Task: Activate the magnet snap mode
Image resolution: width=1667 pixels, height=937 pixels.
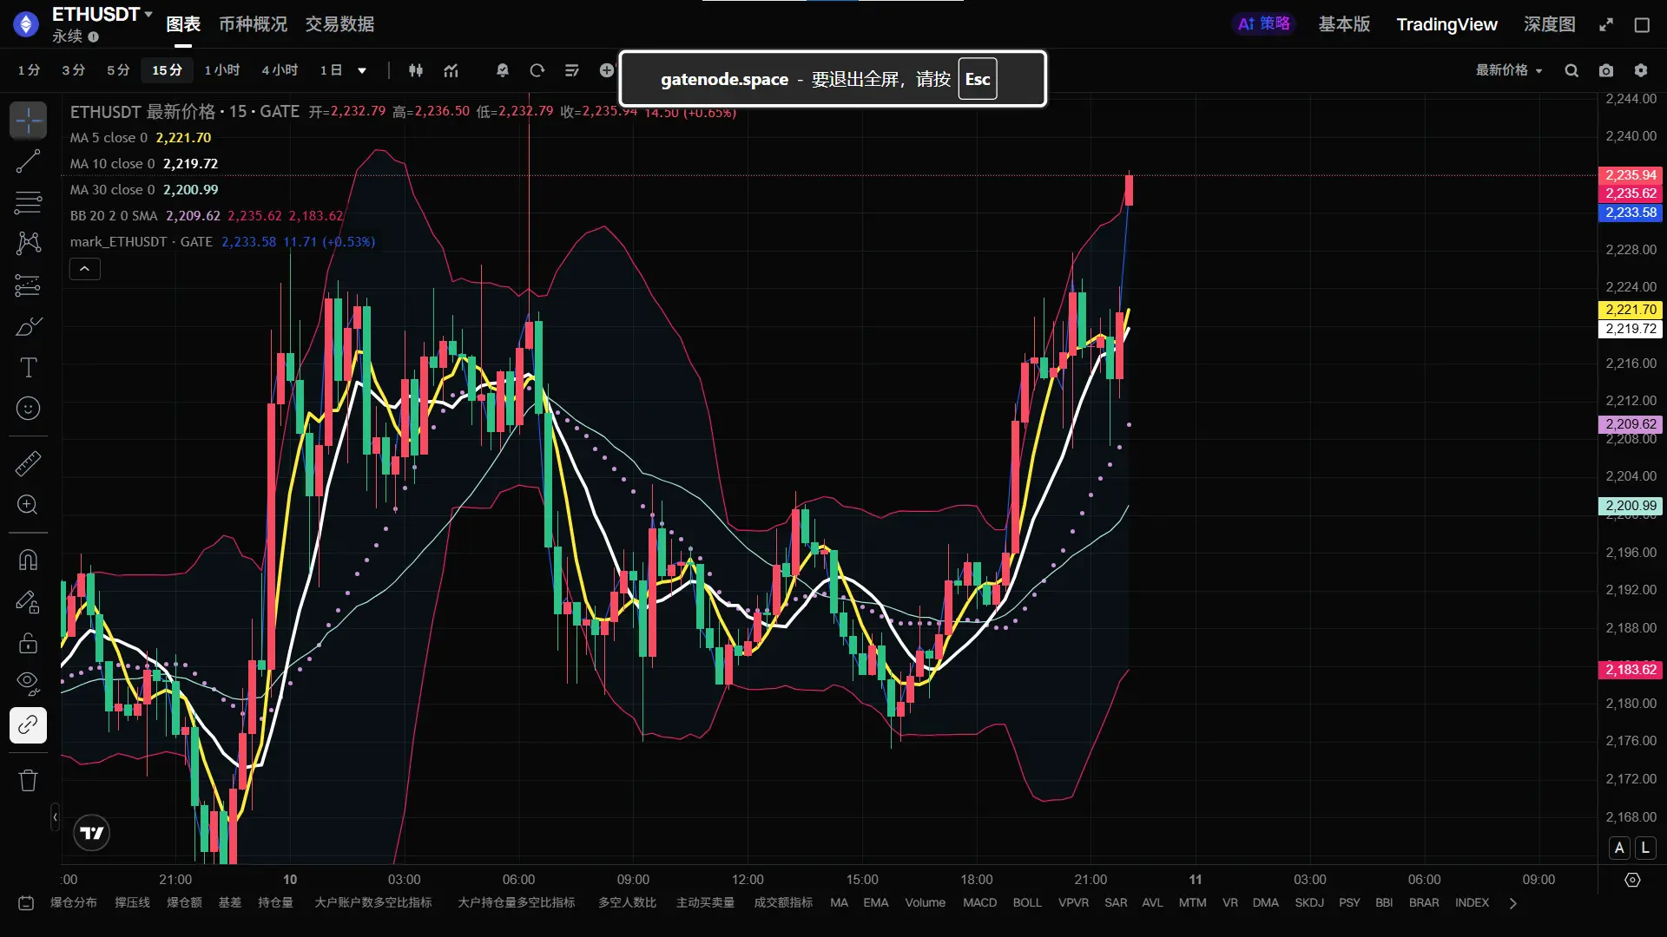Action: click(28, 560)
